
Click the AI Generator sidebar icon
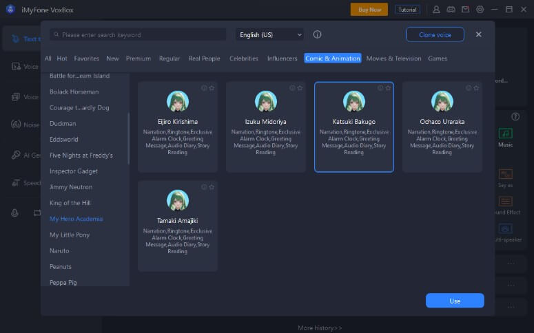[16, 155]
